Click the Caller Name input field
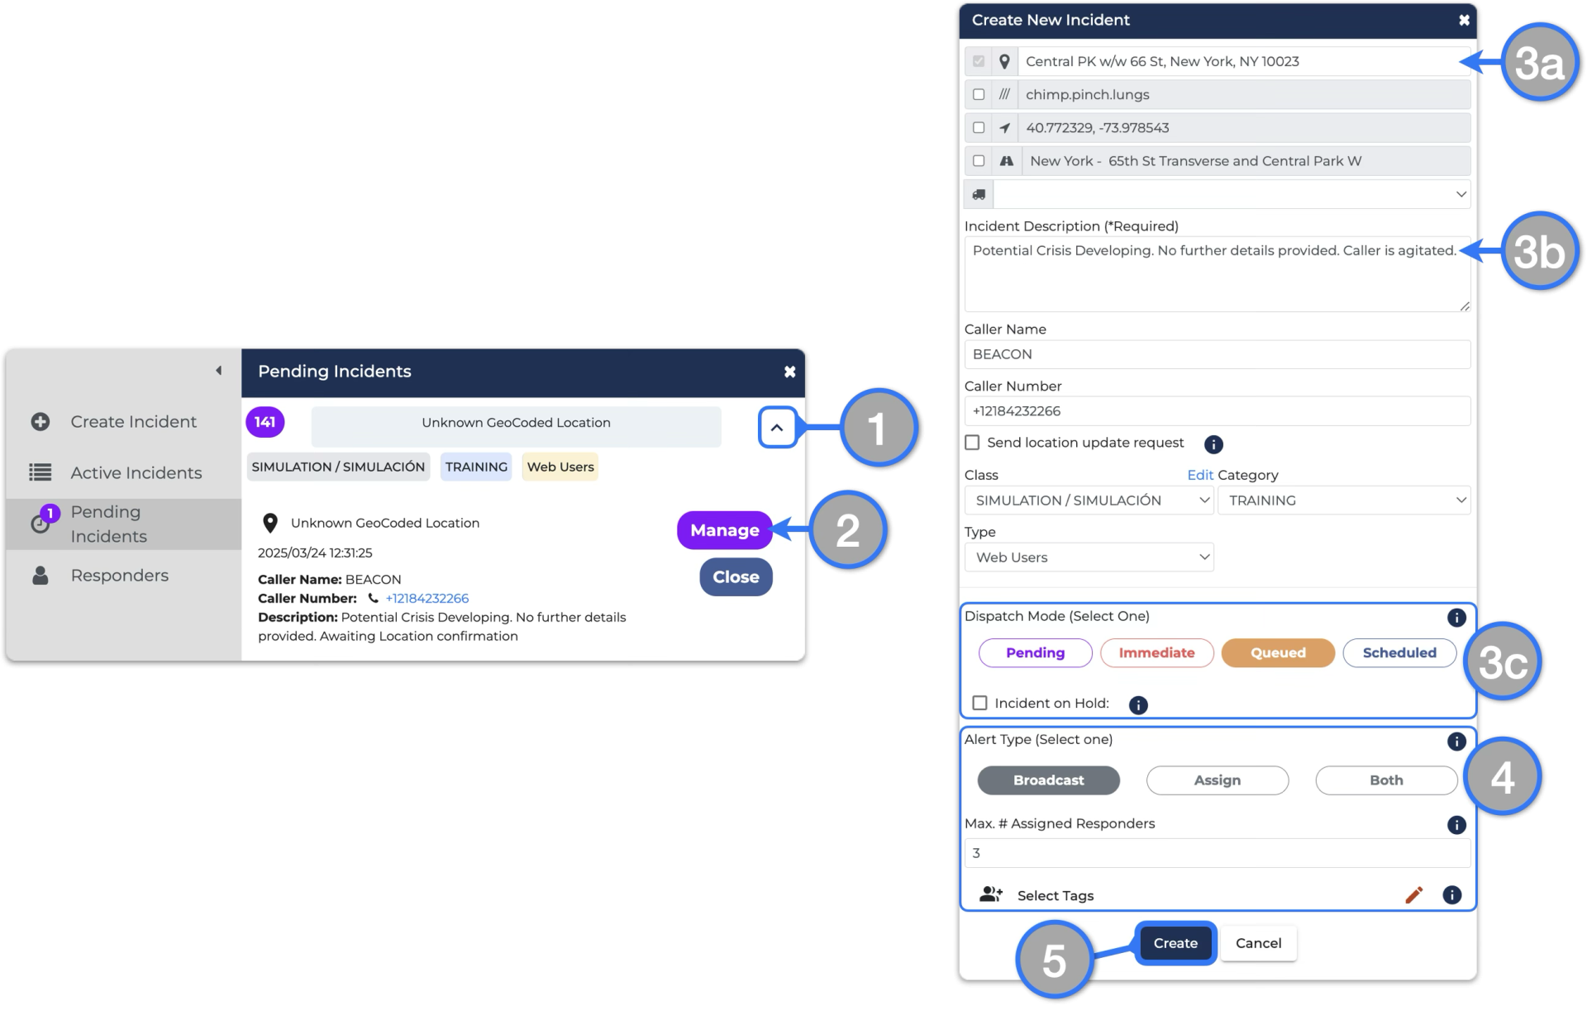This screenshot has width=1587, height=1010. point(1217,354)
